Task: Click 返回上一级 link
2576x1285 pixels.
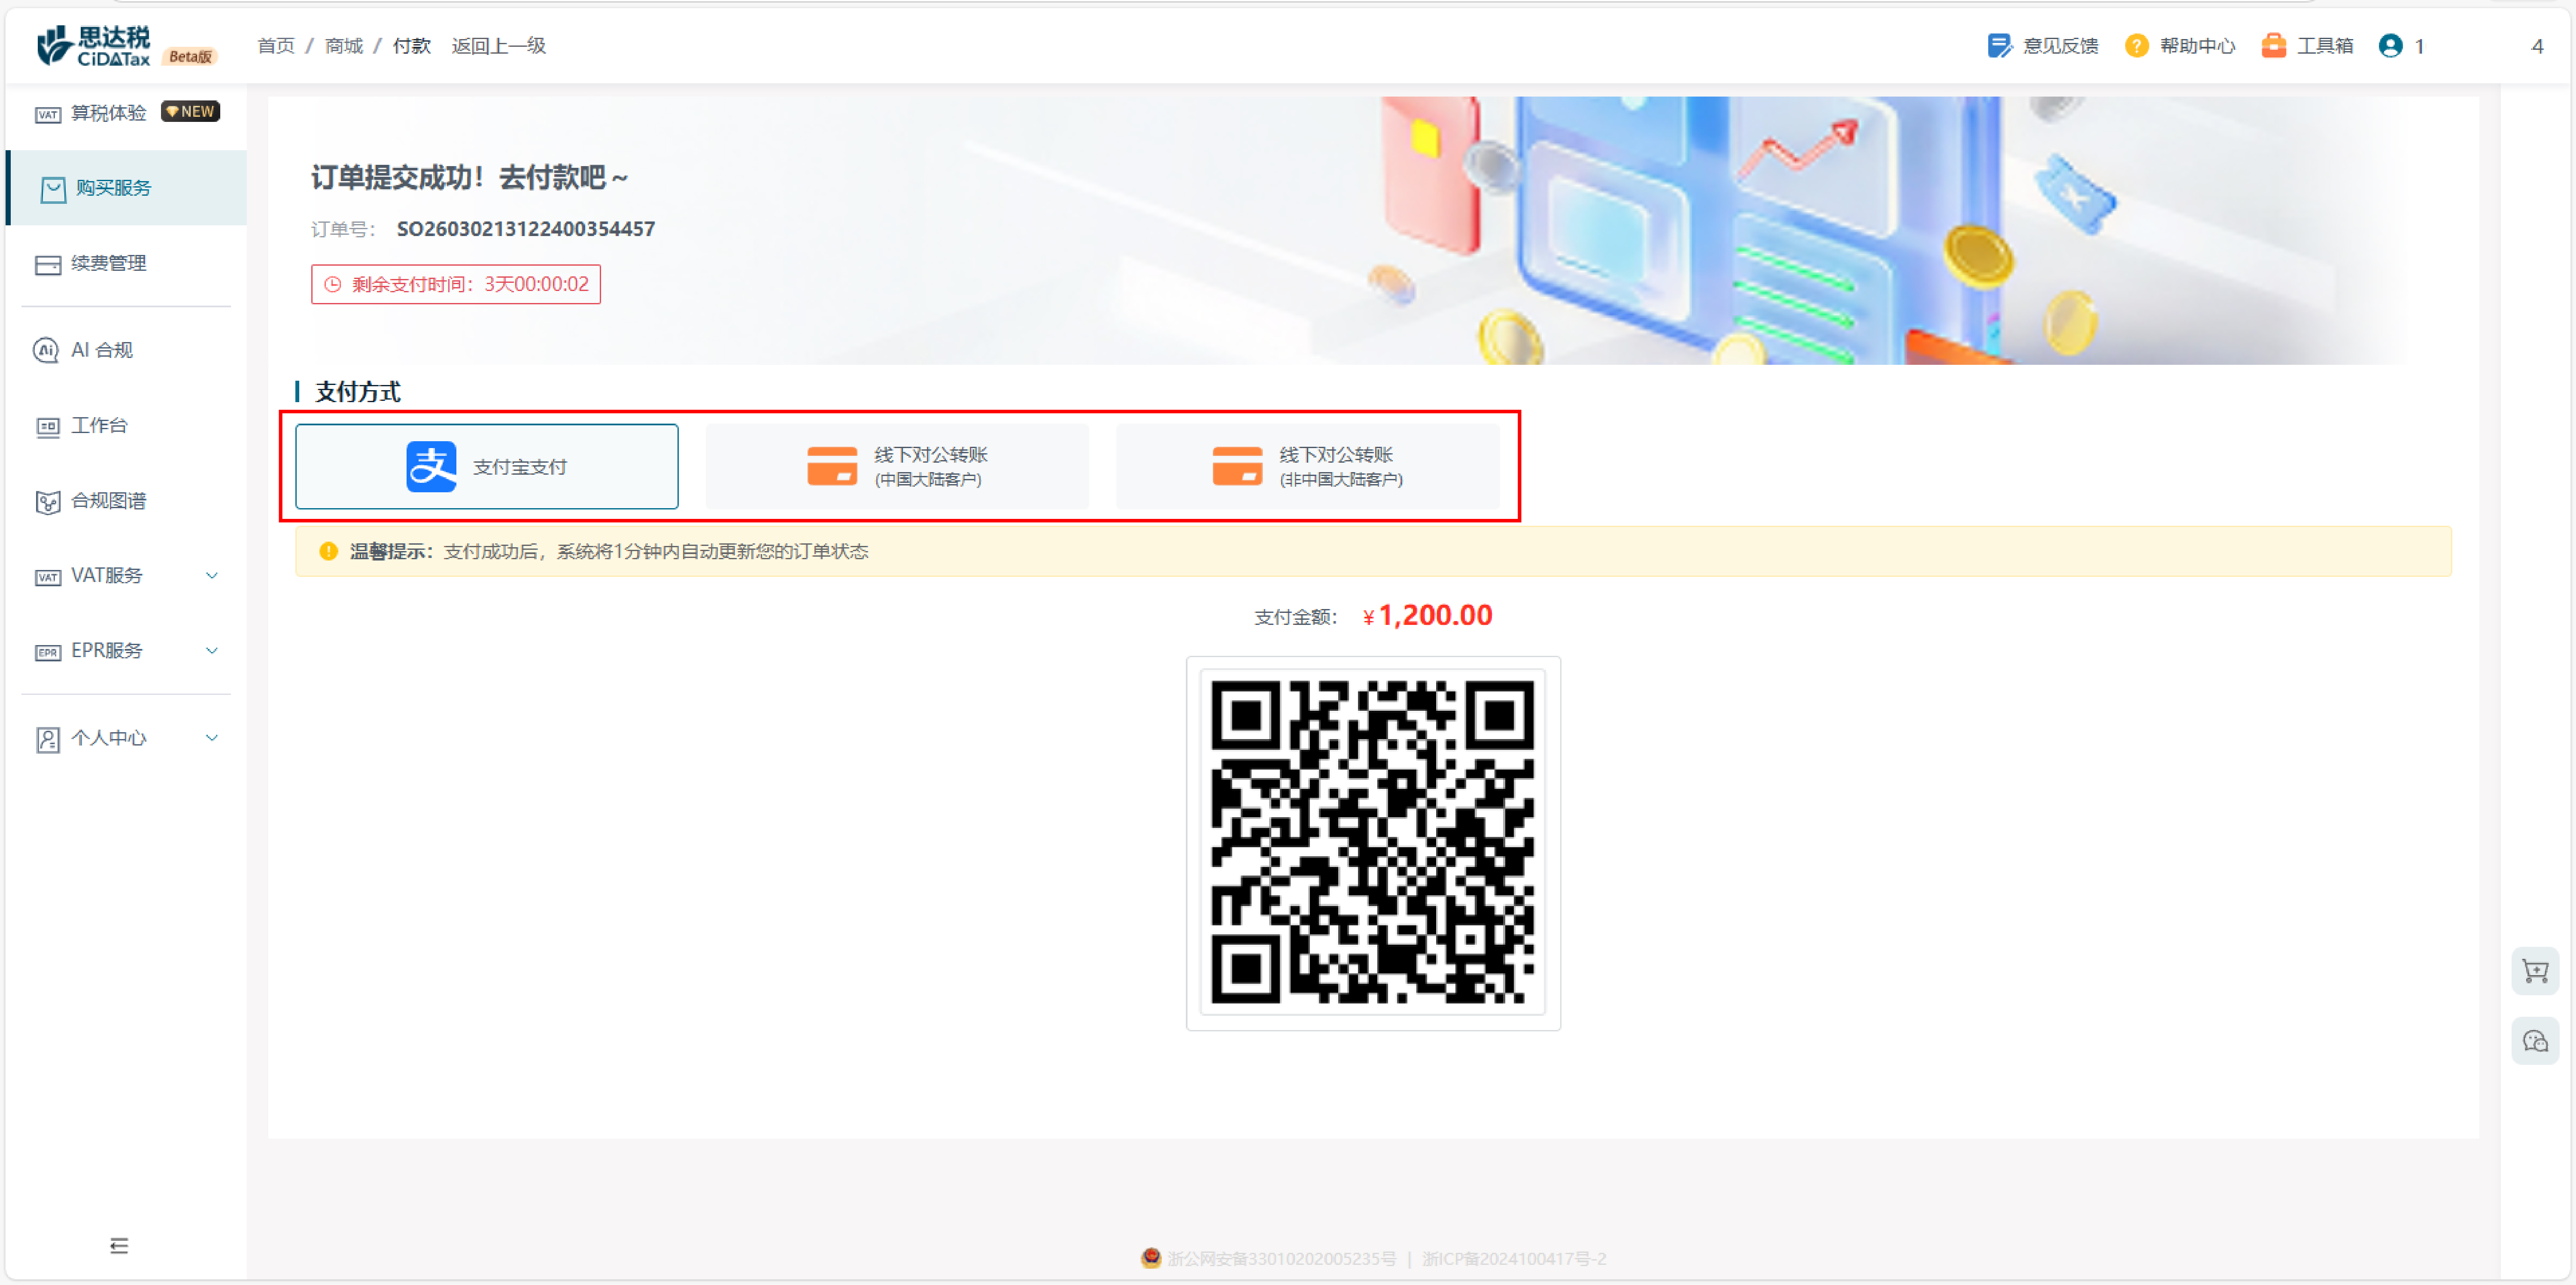Action: pyautogui.click(x=498, y=46)
